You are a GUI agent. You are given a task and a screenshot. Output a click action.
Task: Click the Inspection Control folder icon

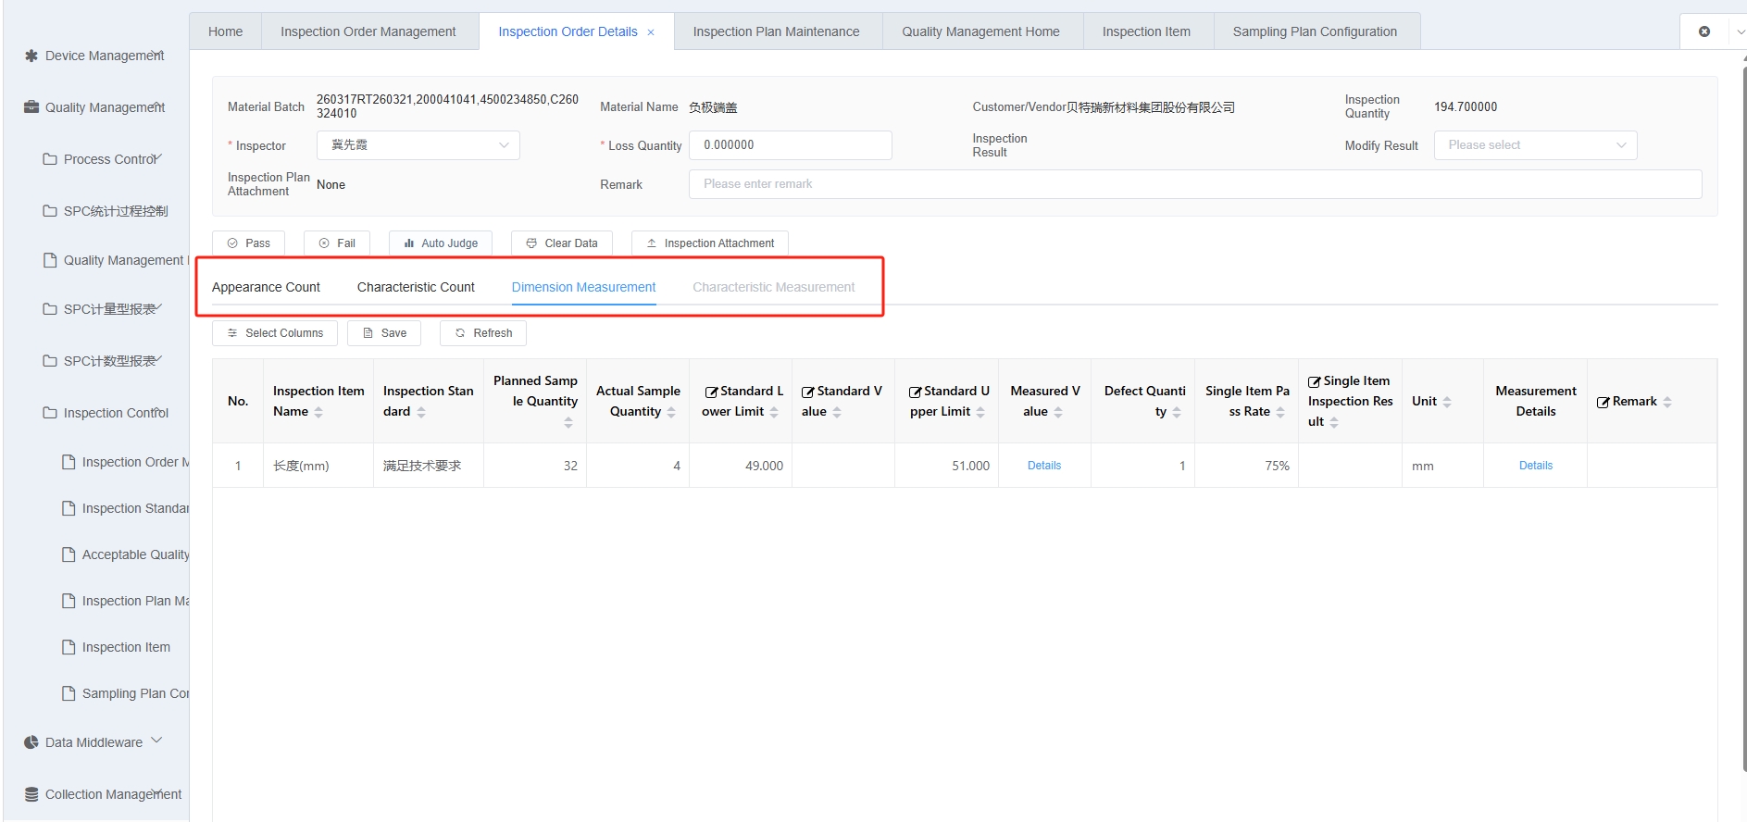pyautogui.click(x=50, y=413)
